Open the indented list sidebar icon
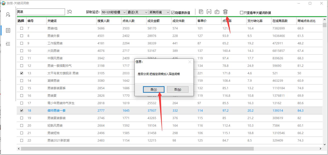This screenshot has width=328, height=155. 8,44
